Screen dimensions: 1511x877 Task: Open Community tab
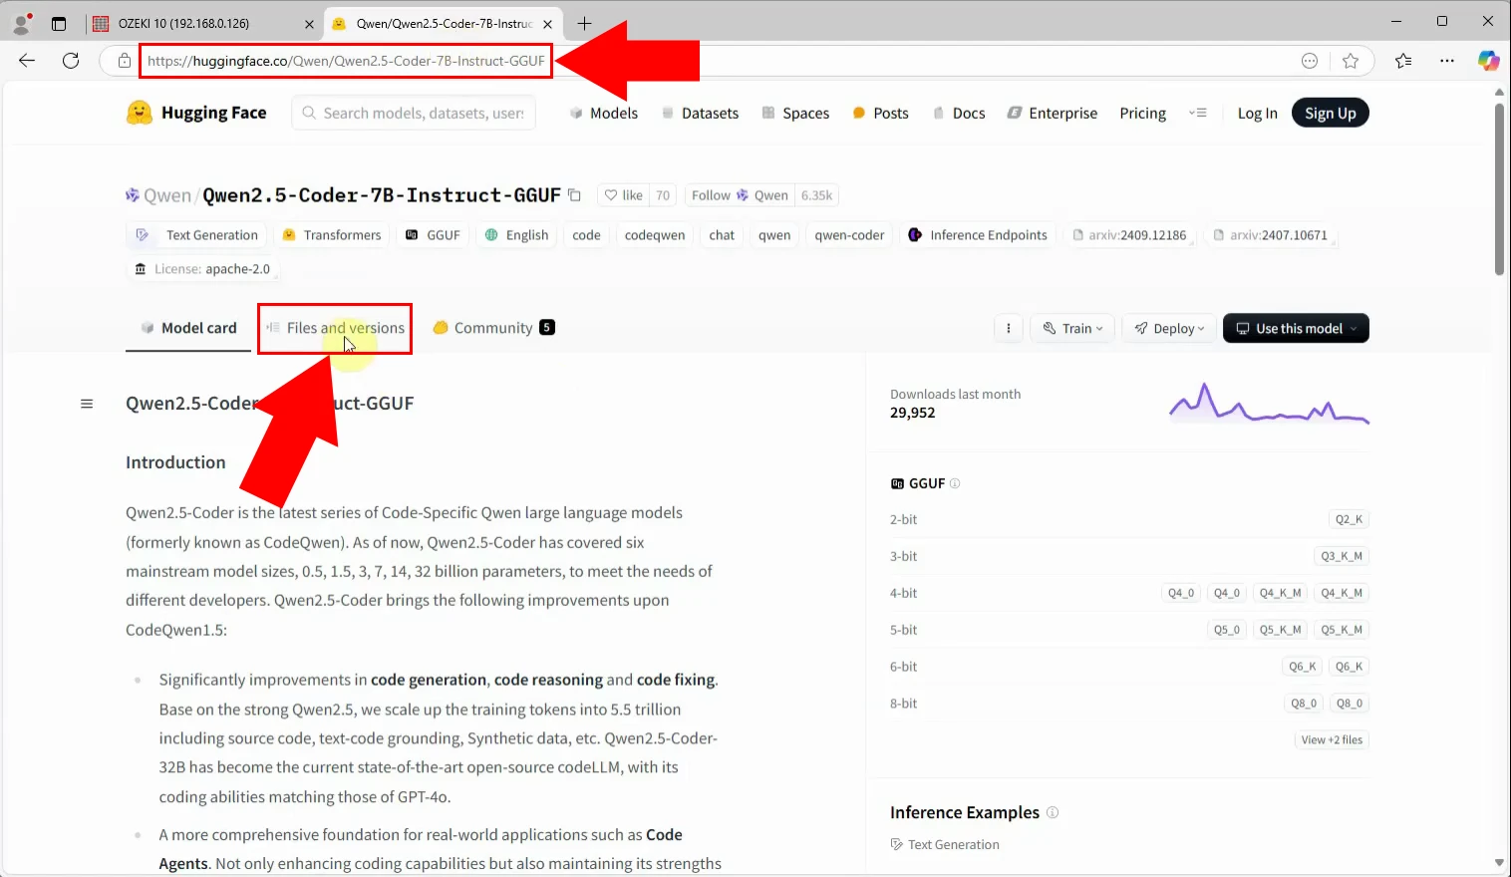(x=494, y=328)
